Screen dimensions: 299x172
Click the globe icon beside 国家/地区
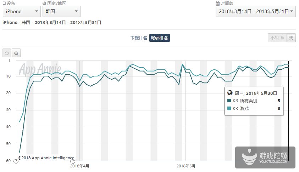44,3
